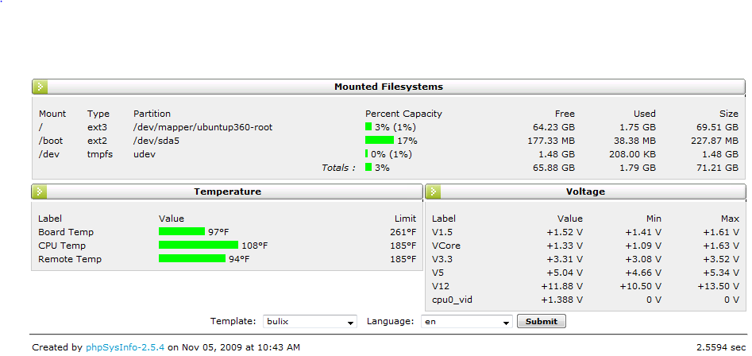Click the +1.388 V value
This screenshot has height=356, width=752.
tap(562, 300)
